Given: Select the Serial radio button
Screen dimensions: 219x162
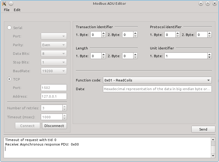Looking at the screenshot, I should click(x=9, y=28).
